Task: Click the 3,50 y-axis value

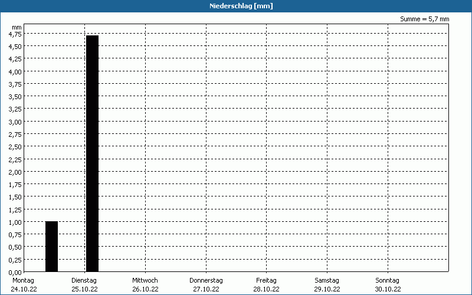Action: pos(15,97)
